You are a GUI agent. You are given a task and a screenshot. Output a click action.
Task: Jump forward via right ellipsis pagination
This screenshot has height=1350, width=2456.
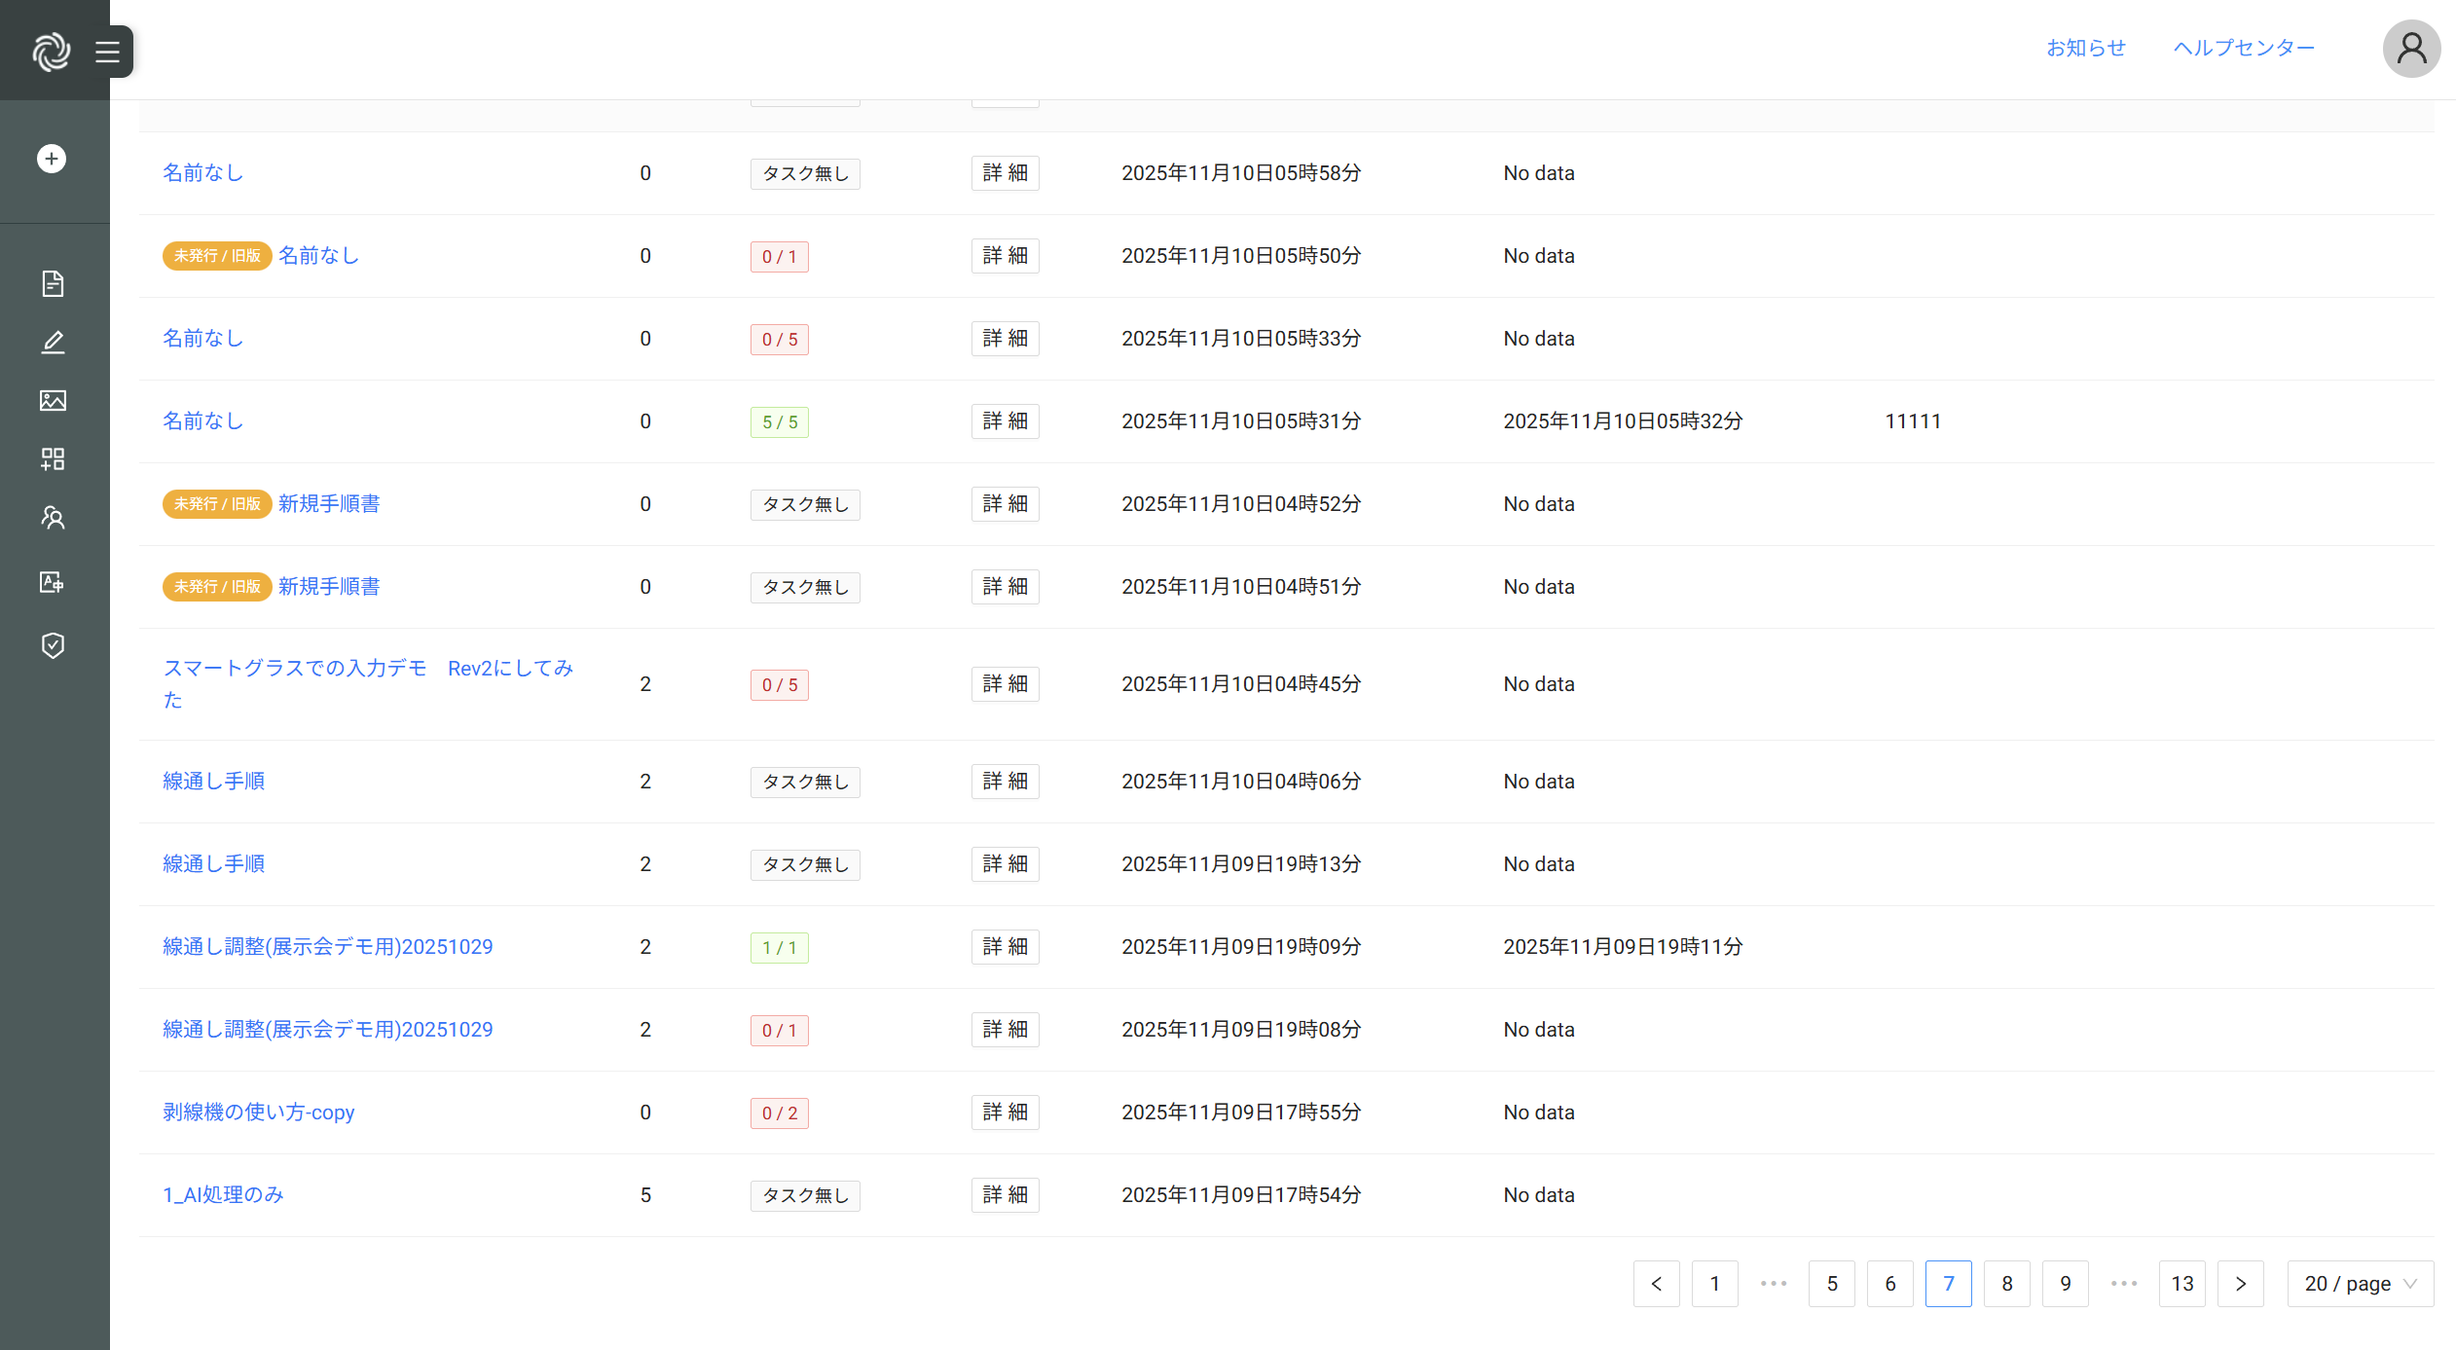[x=2123, y=1284]
